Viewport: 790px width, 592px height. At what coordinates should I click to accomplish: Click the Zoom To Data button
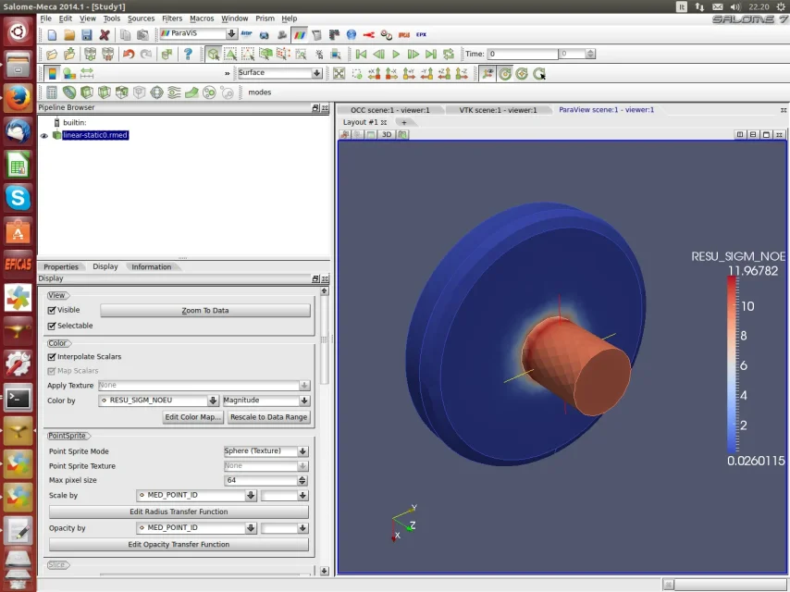(x=205, y=311)
